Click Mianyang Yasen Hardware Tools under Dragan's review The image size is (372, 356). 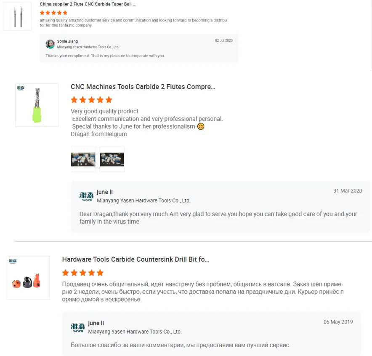143,201
